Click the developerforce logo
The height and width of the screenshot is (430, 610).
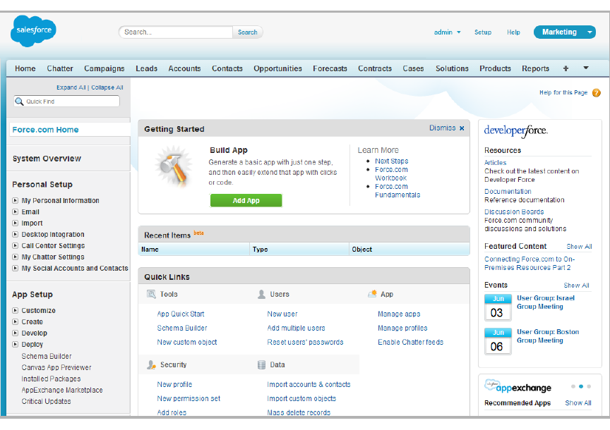[516, 131]
